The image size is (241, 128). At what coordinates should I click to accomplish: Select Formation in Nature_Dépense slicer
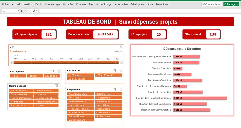[x=46, y=94]
